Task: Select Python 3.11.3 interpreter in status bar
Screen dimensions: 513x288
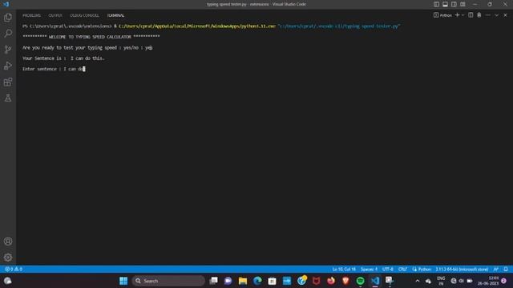Action: [x=462, y=269]
